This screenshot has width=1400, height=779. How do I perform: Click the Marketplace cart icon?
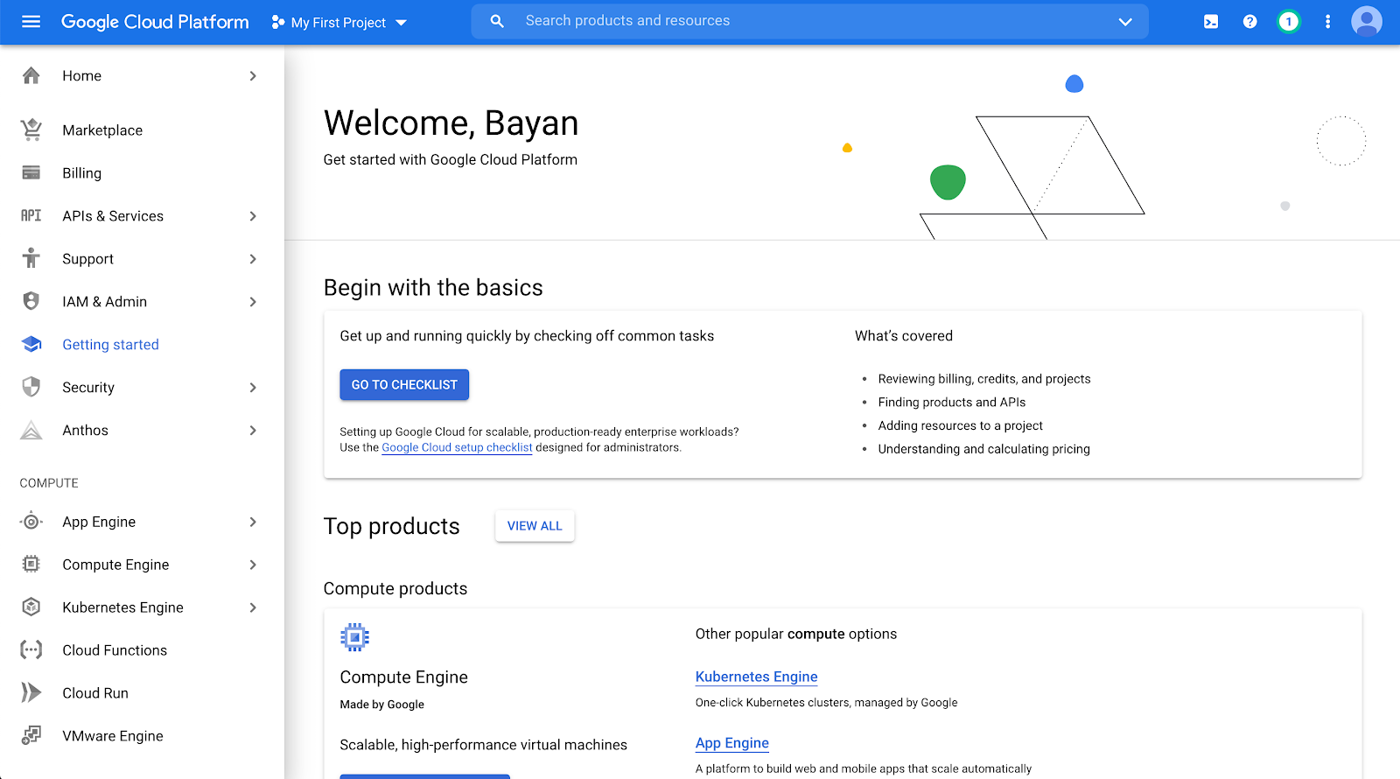click(x=31, y=130)
